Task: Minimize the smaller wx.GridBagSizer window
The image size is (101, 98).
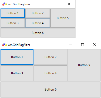Action: 45,4
